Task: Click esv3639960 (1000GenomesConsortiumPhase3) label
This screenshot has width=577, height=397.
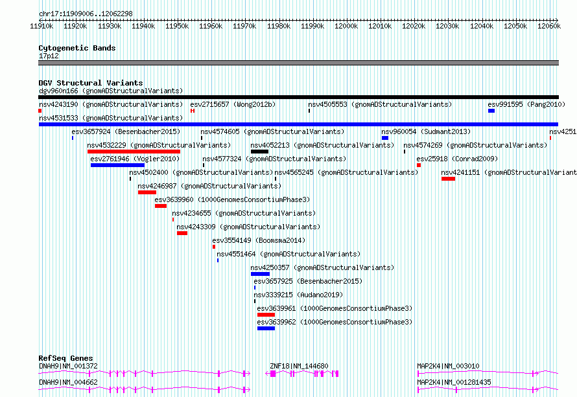Action: pos(232,199)
